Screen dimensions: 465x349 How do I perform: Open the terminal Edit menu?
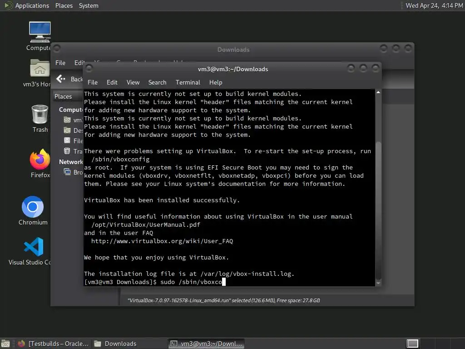point(112,82)
